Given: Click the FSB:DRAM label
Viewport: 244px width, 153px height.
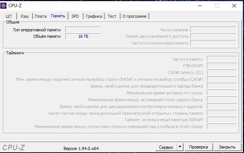Looking at the screenshot, I should 193,66.
